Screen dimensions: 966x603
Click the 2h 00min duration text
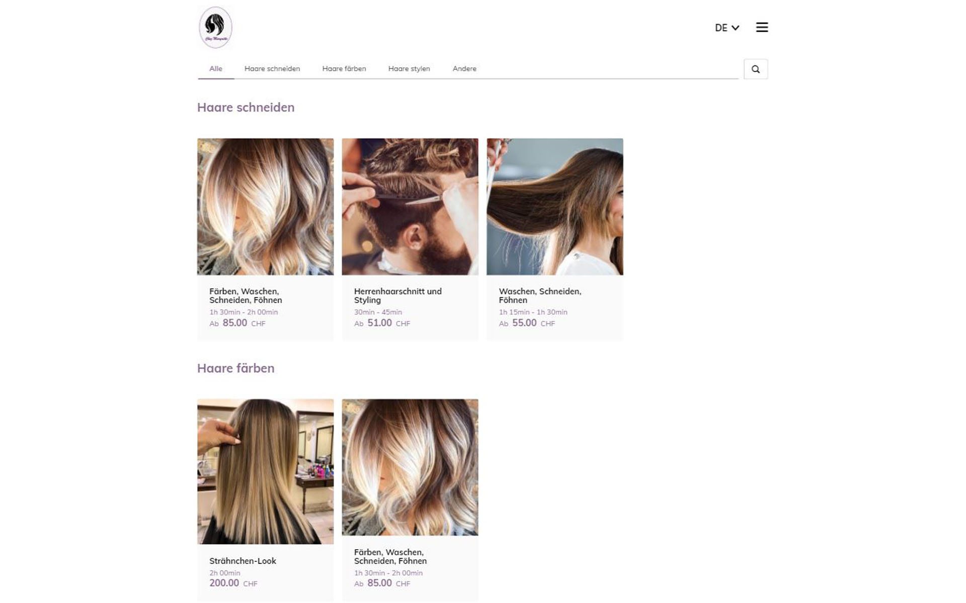click(x=225, y=573)
